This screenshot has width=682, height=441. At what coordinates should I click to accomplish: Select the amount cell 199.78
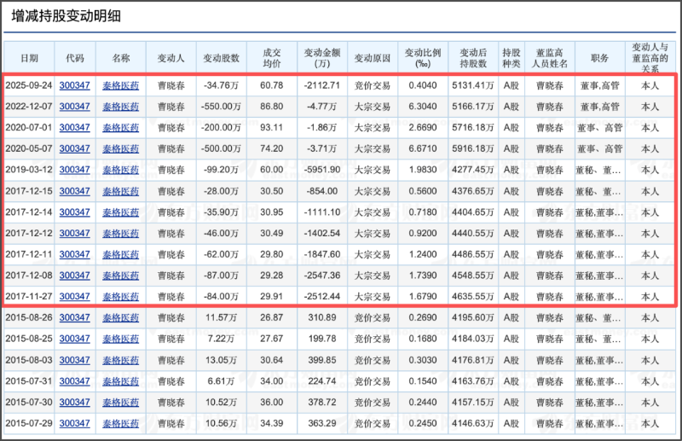pos(322,339)
